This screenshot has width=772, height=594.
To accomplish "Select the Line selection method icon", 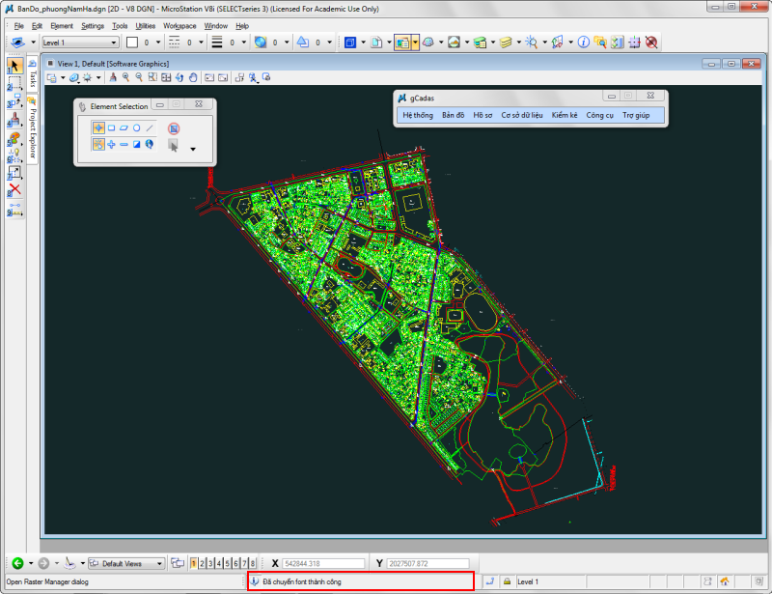I will pyautogui.click(x=150, y=127).
